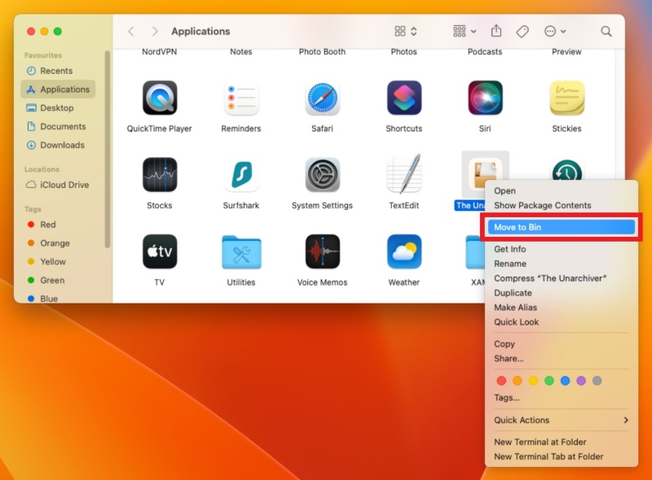Select the Apple TV app icon

point(160,251)
